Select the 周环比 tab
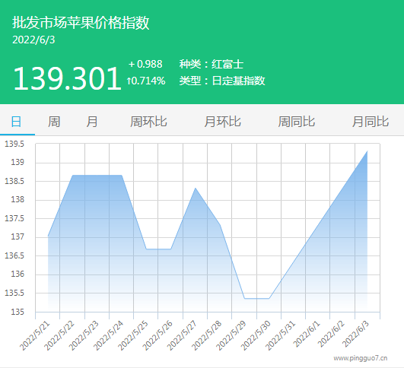Image resolution: width=404 pixels, height=368 pixels. 148,122
